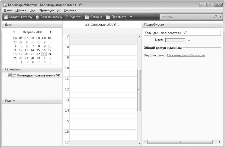Screen dimensions: 225x148
Task: Go to previous month in mini calendar
Action: (x=14, y=32)
